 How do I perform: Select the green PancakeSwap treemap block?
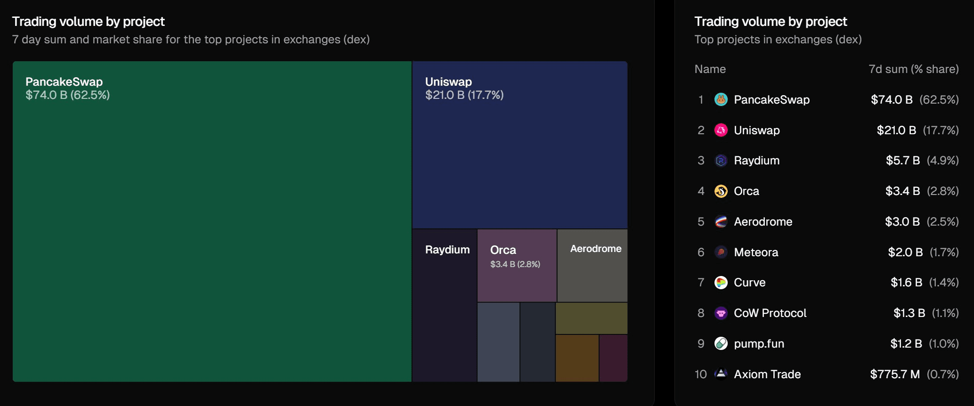212,221
